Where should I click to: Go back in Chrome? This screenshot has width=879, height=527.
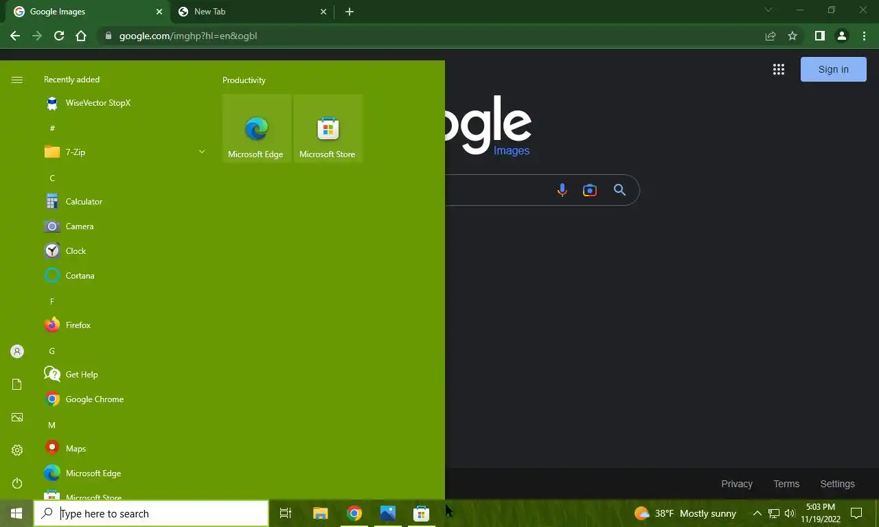pos(15,36)
